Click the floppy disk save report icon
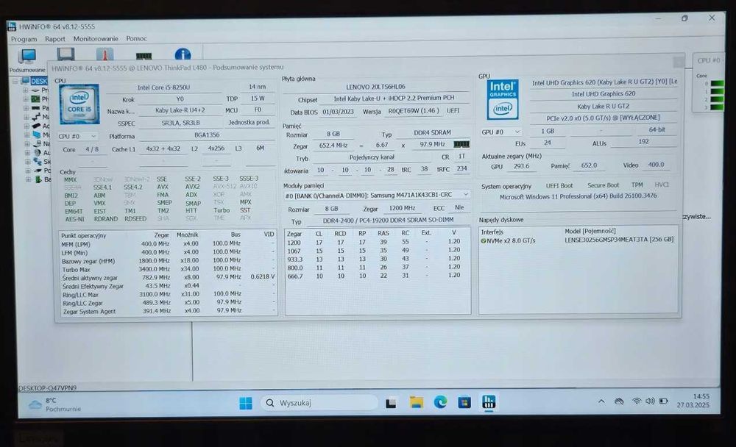Screen dimensions: 736x447 (x=66, y=55)
